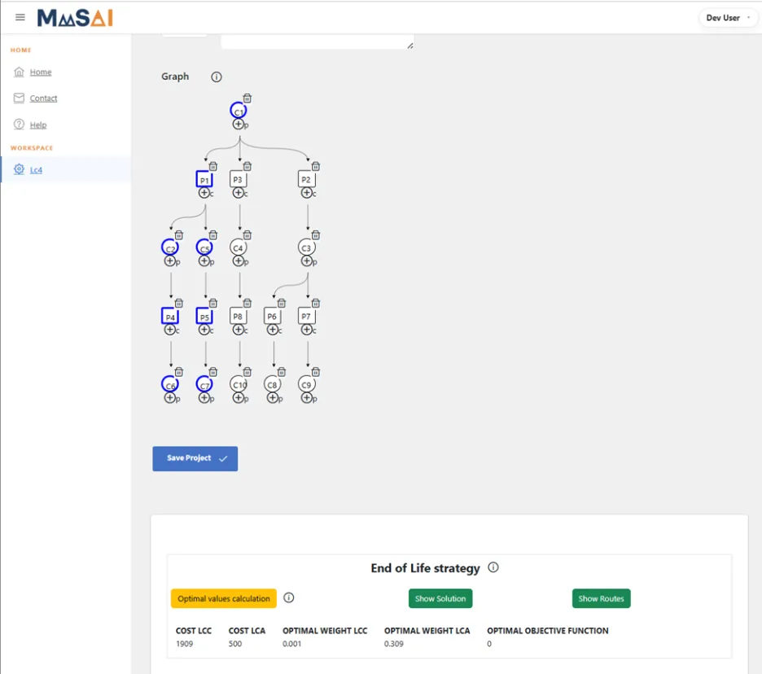Image resolution: width=762 pixels, height=674 pixels.
Task: Expand the Dev User dropdown
Action: [x=728, y=18]
